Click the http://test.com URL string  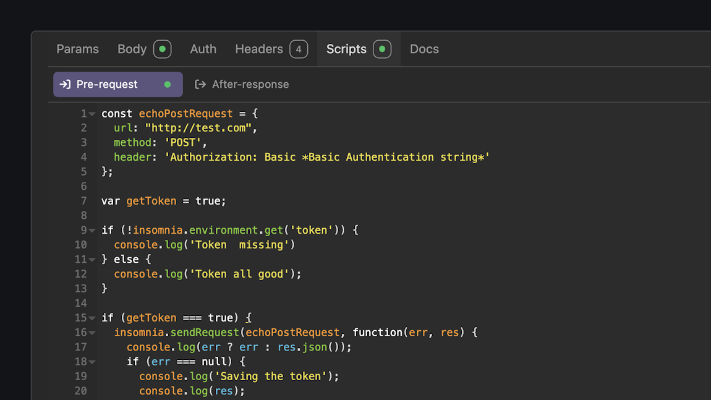[x=198, y=127]
